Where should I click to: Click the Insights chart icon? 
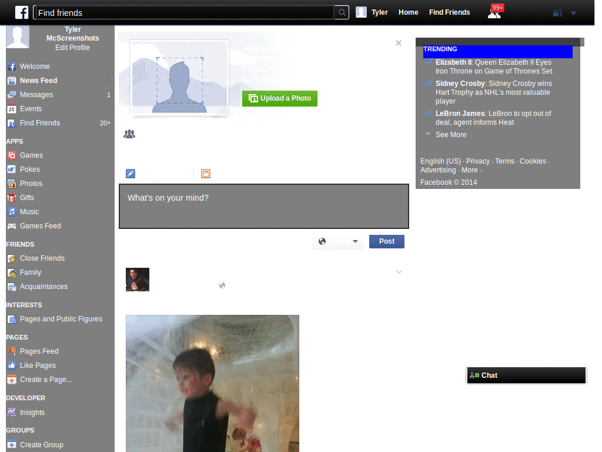coord(12,413)
